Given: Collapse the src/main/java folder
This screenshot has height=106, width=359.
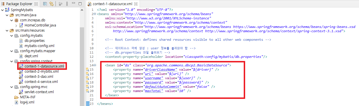Looking at the screenshot, I should click(7, 15).
